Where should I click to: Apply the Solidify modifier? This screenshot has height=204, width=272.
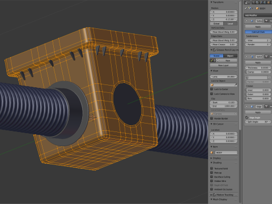tap(258, 62)
